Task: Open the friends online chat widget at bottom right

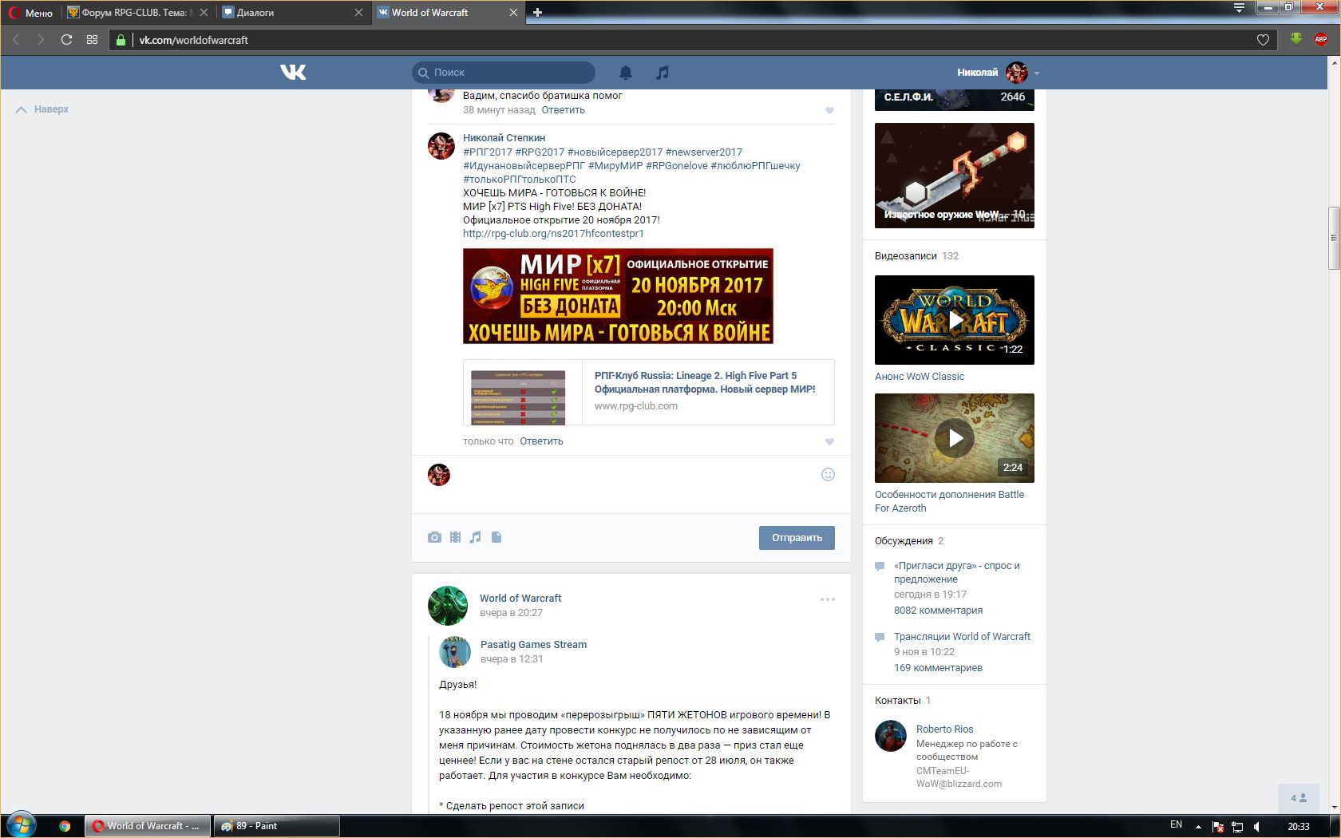Action: tap(1299, 798)
